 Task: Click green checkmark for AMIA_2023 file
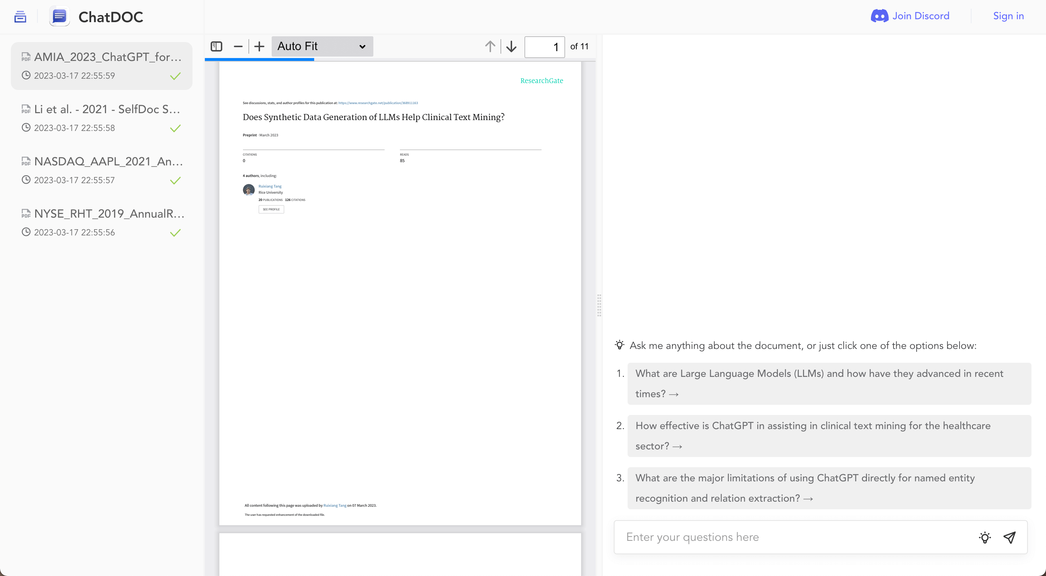175,76
